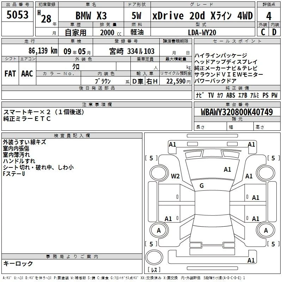Click the rear right wheel A mark
Image resolution: width=282 pixels, height=282 pixels.
point(266,231)
